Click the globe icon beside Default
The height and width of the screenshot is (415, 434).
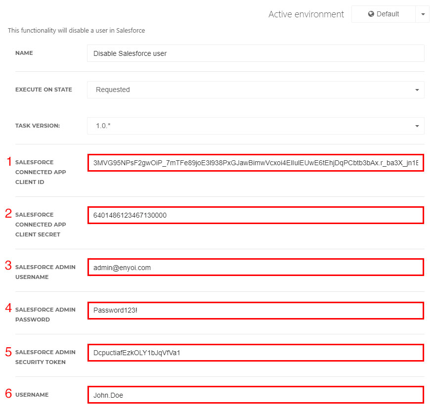tap(371, 14)
